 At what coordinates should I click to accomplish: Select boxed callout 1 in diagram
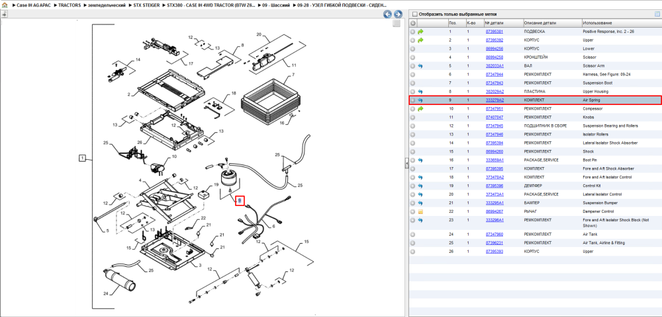tap(83, 158)
